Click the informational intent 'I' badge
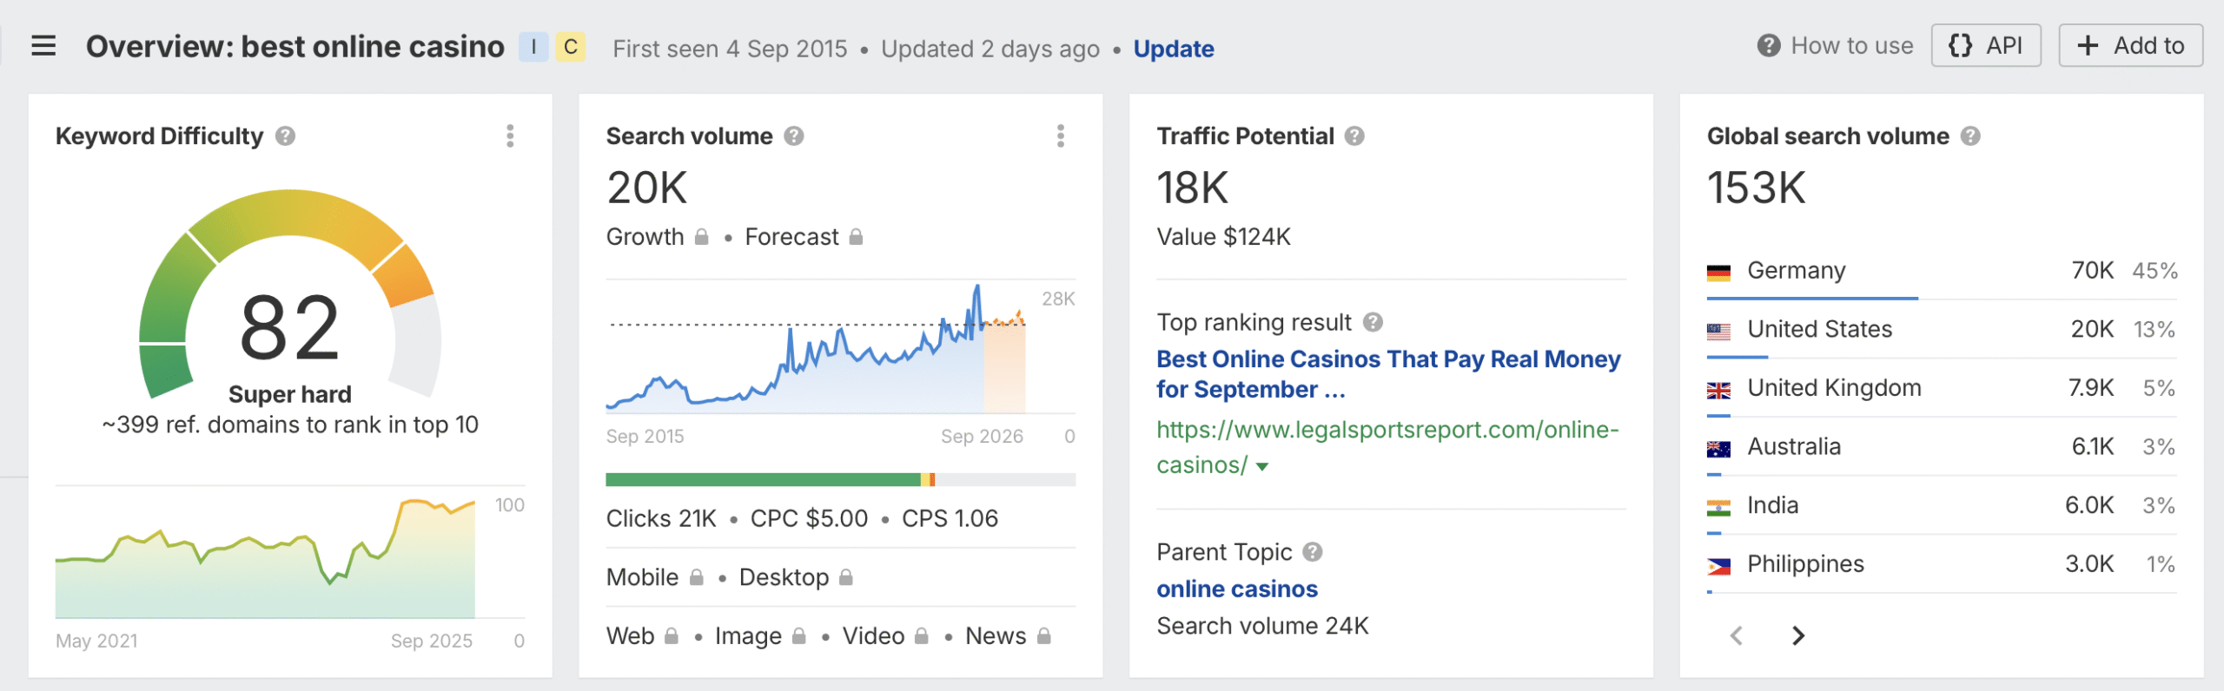This screenshot has width=2224, height=691. tap(533, 47)
